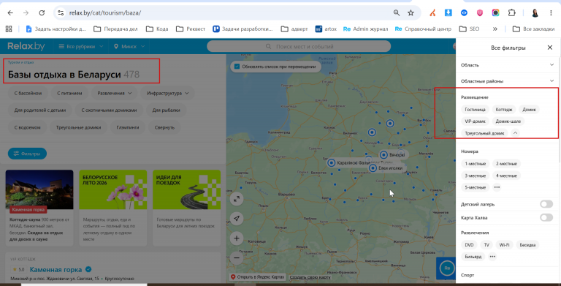Click the map fullscreen expand icon
The image size is (561, 286).
pos(237,199)
